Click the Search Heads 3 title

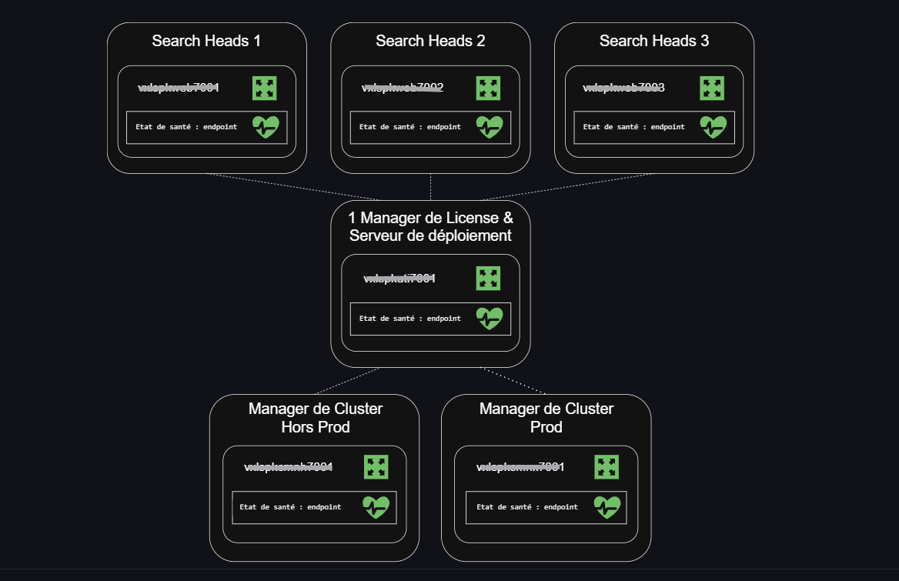[x=654, y=41]
